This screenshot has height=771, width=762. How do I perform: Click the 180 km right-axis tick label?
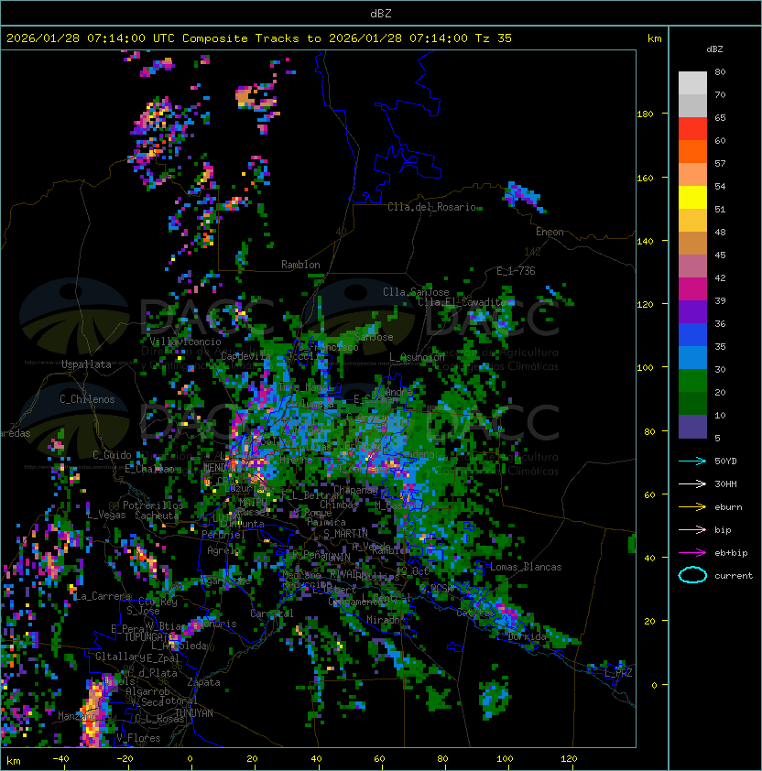click(x=645, y=114)
